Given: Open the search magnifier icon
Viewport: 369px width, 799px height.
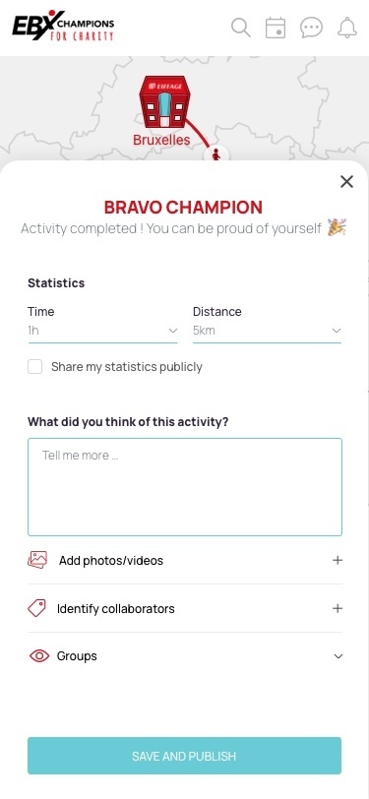Looking at the screenshot, I should click(240, 28).
